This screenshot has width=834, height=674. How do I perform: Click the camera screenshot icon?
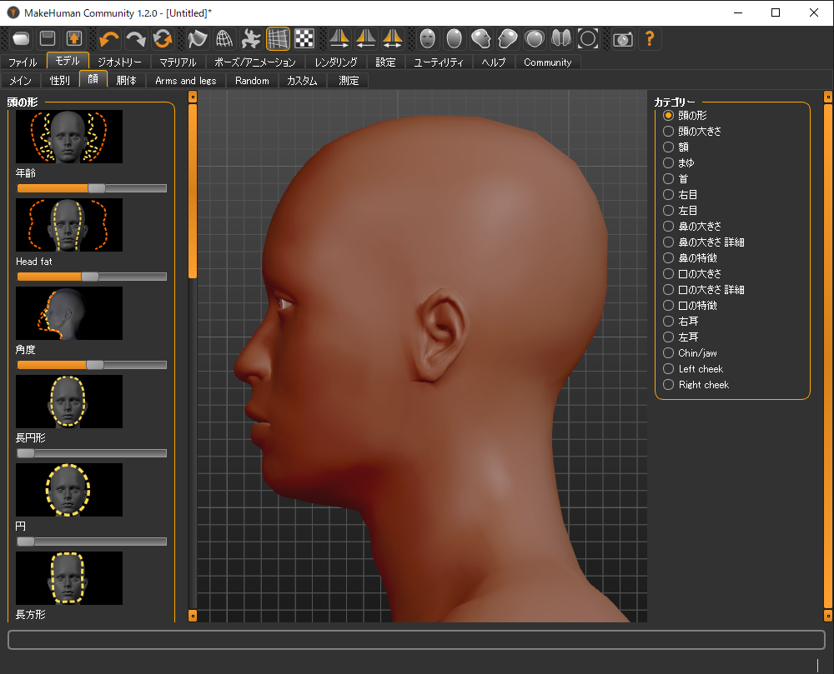coord(622,38)
